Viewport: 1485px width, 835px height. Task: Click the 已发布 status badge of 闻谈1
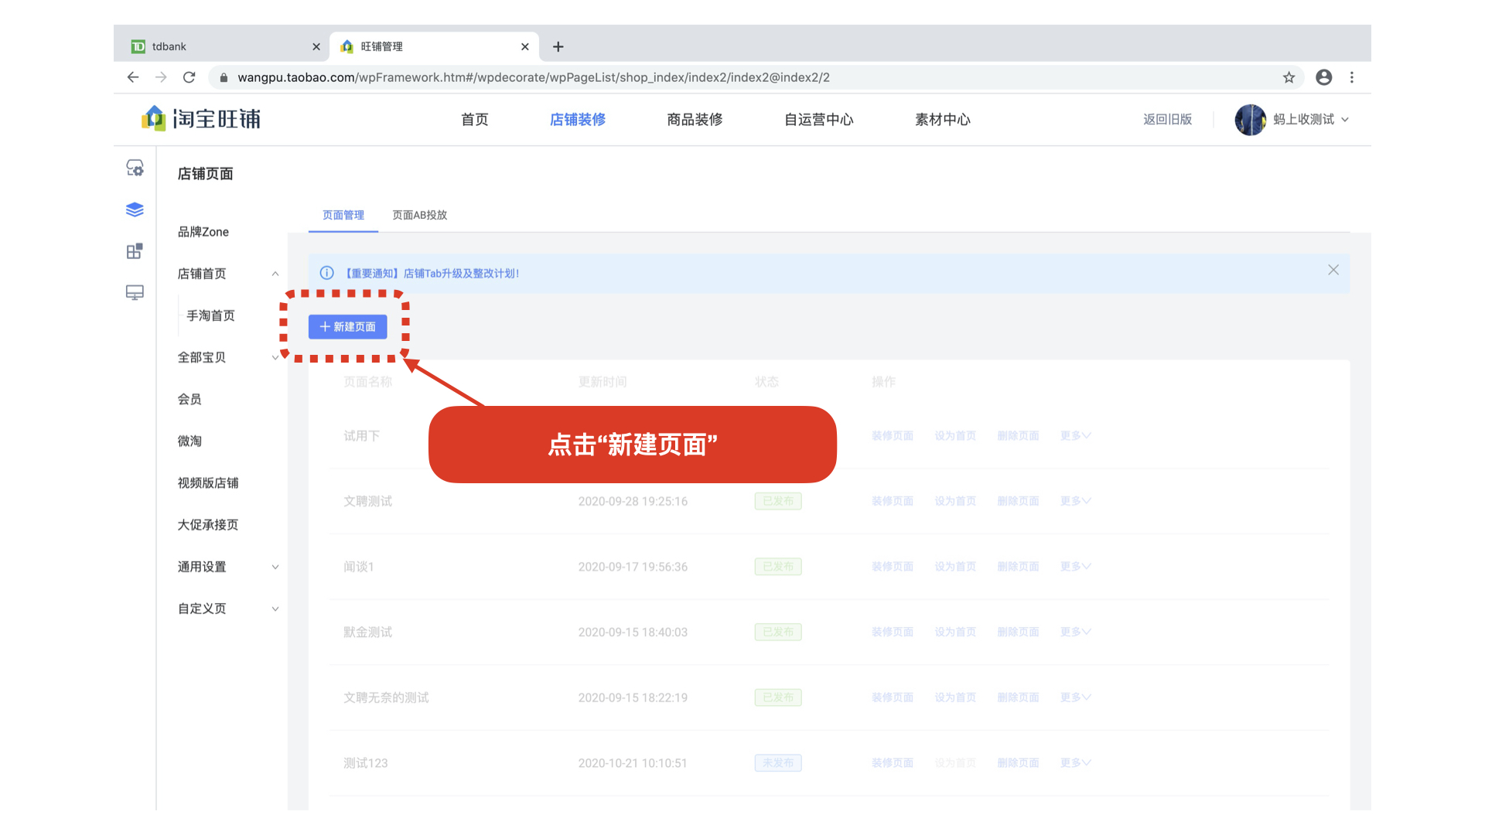(x=777, y=566)
